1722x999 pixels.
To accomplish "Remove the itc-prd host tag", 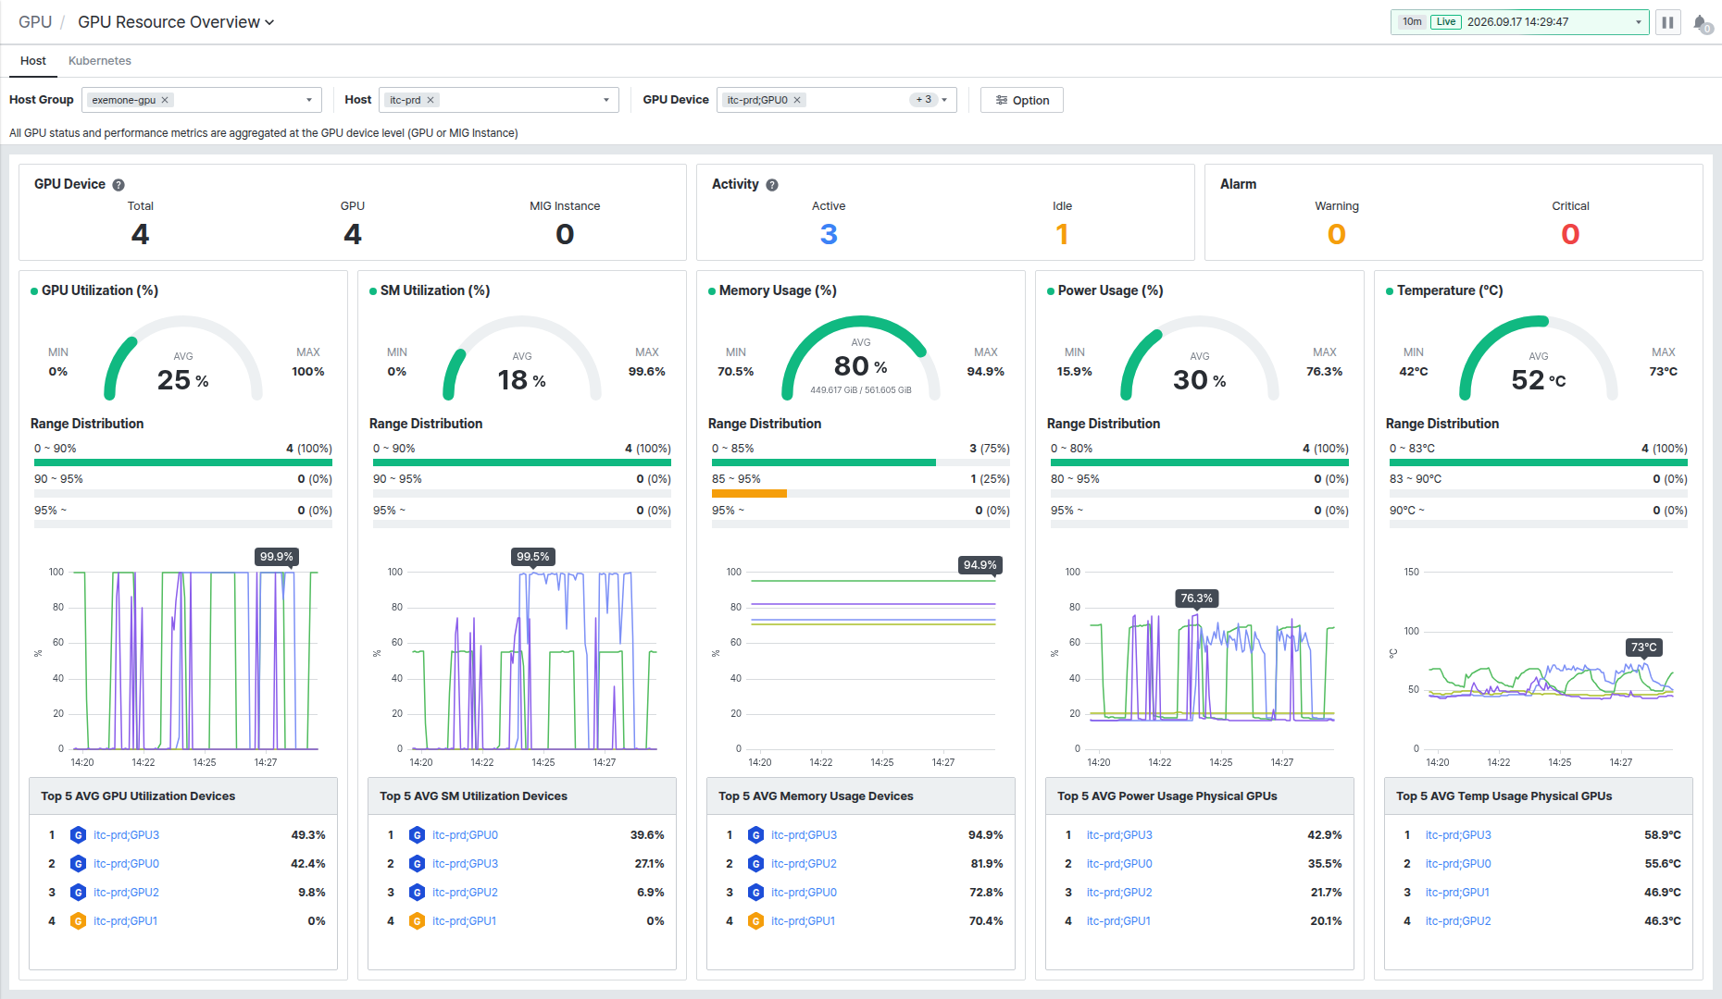I will click(x=430, y=100).
